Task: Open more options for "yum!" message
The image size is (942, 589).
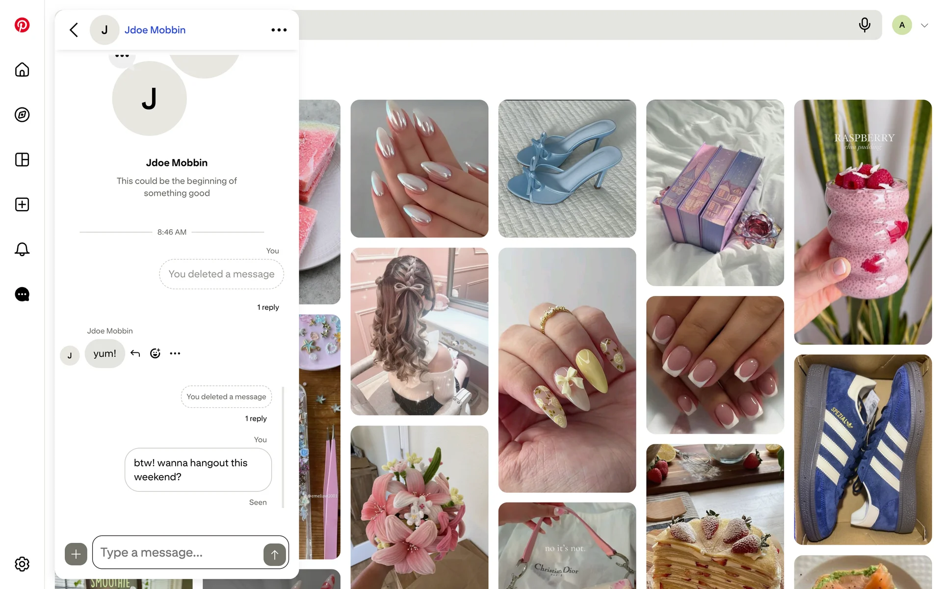Action: tap(175, 353)
